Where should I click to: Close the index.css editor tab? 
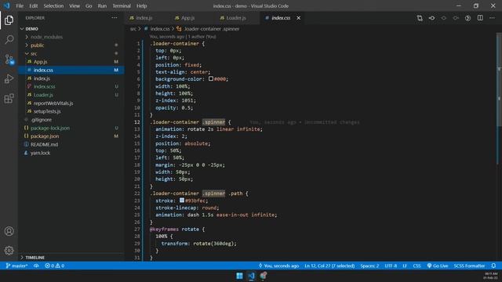[x=298, y=18]
